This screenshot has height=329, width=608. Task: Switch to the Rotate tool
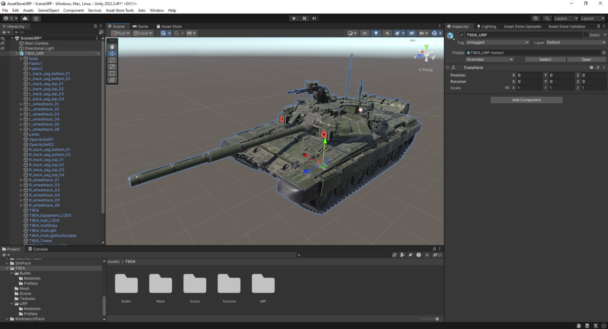point(112,60)
